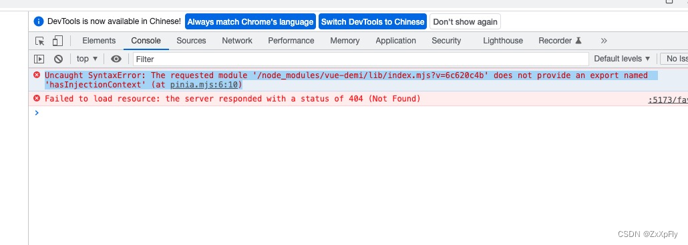The image size is (688, 245).
Task: Click the DevTools info notice icon
Action: coord(39,21)
